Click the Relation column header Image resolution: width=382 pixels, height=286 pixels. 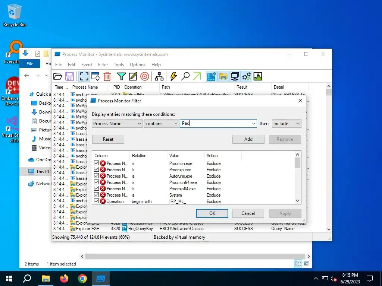click(x=148, y=156)
